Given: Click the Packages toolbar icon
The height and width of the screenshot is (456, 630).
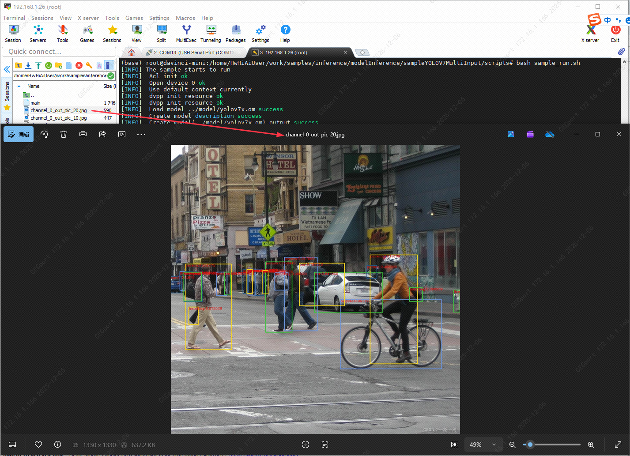Looking at the screenshot, I should [x=236, y=34].
